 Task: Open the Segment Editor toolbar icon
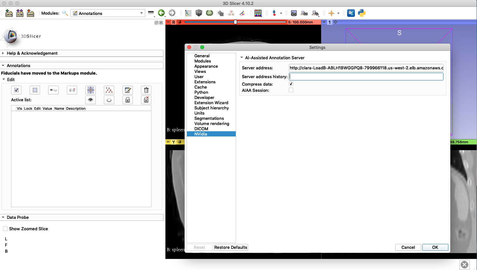point(242,13)
